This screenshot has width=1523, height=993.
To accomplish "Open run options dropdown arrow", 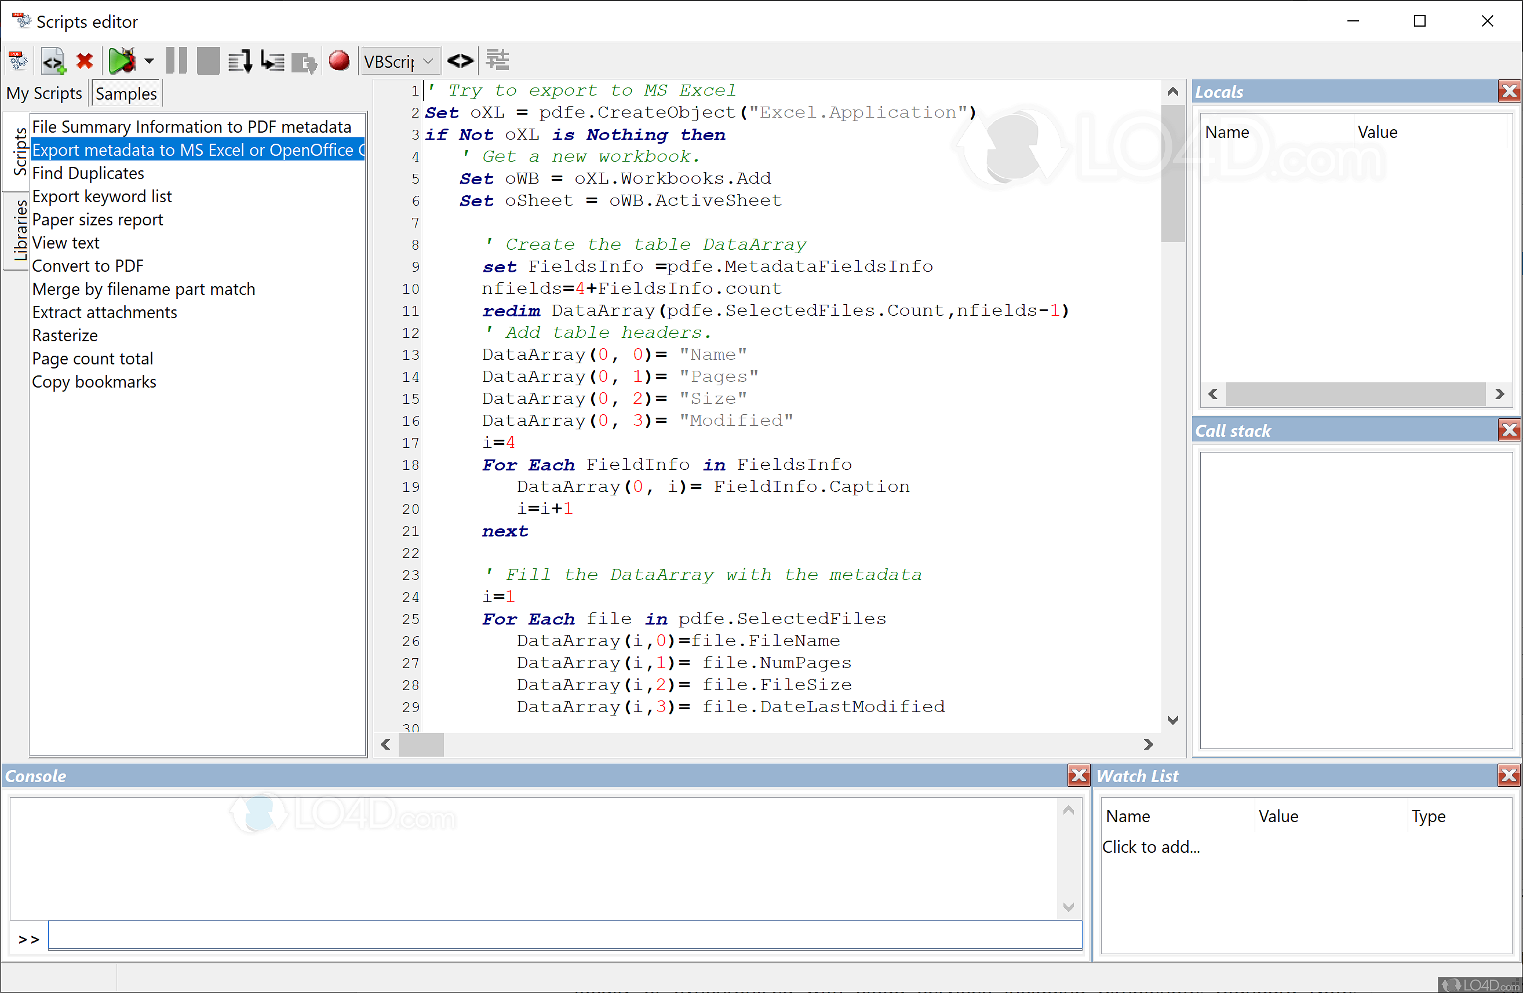I will [x=149, y=61].
